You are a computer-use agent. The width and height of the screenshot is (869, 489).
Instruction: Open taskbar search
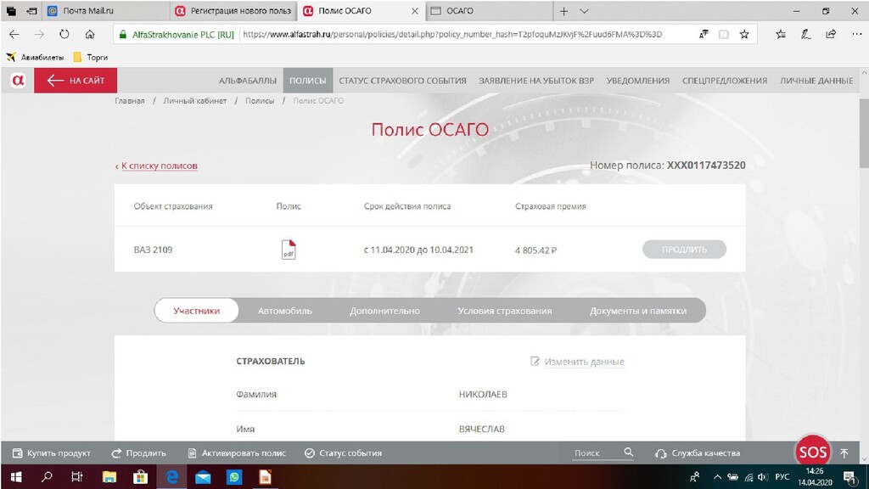[x=48, y=477]
